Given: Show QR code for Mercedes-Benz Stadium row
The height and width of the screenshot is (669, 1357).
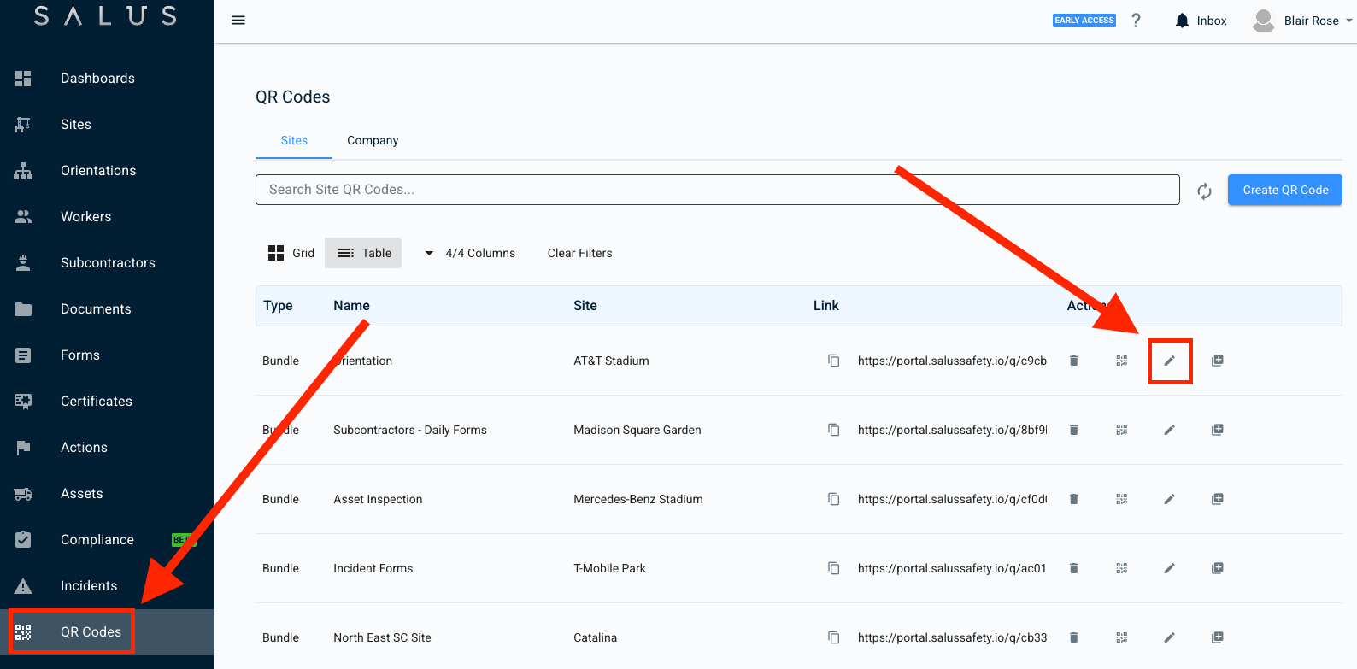Looking at the screenshot, I should click(x=1122, y=499).
